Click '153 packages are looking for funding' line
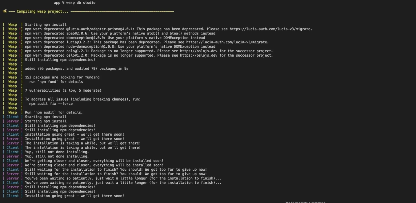The height and width of the screenshot is (203, 416). click(x=62, y=77)
